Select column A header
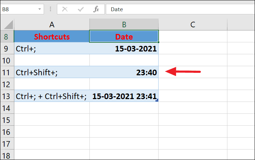 [x=52, y=25]
